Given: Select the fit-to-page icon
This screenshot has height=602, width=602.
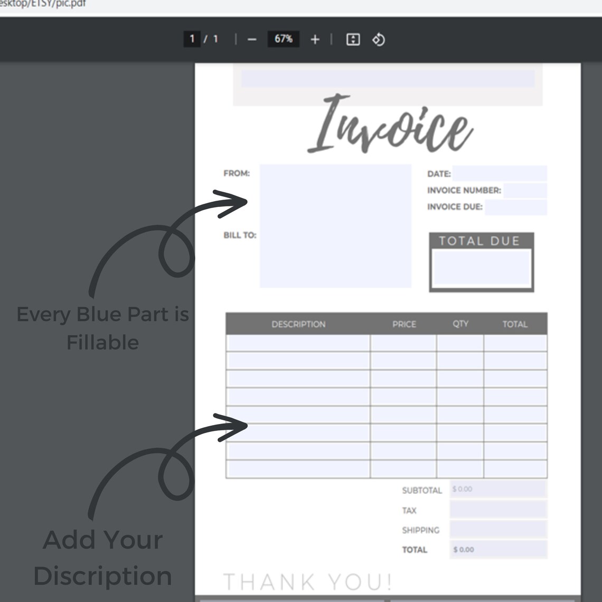Looking at the screenshot, I should pos(353,39).
